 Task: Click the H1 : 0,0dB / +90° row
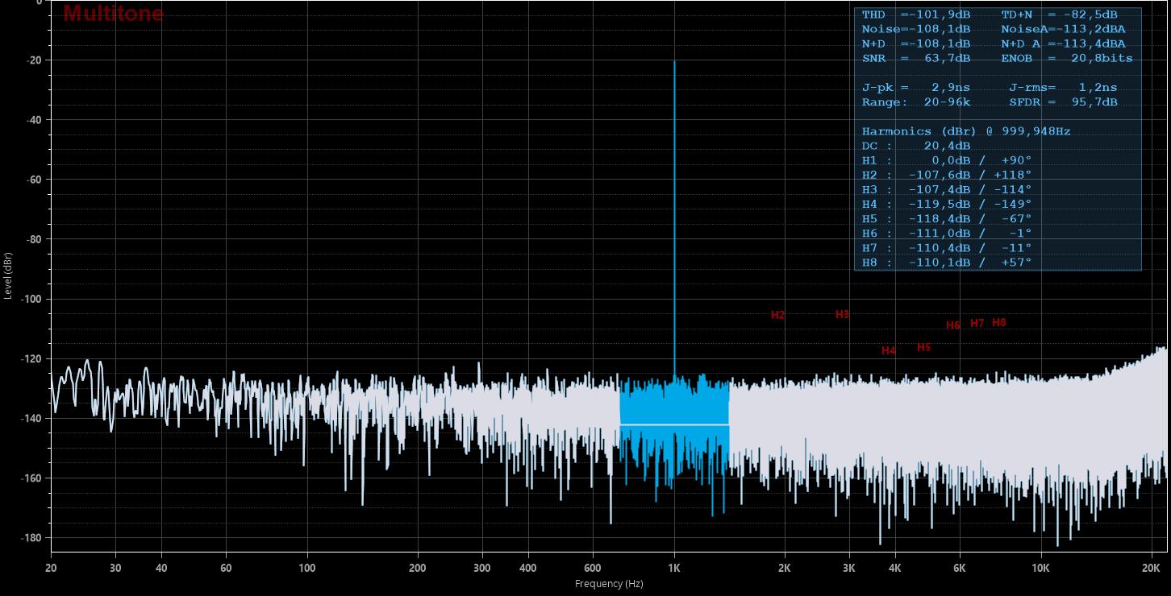point(947,161)
